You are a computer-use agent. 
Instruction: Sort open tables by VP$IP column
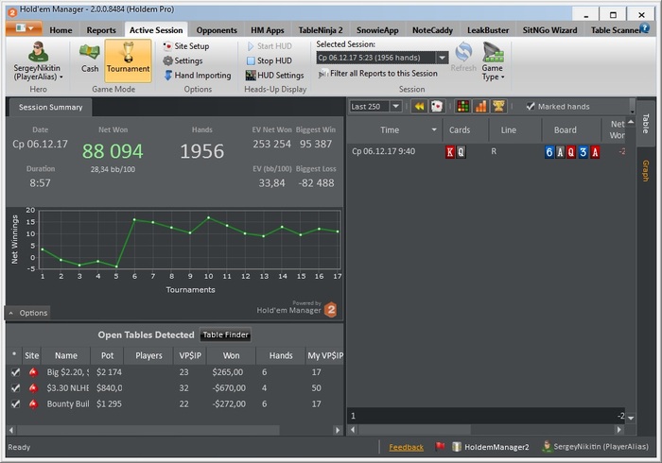pos(190,356)
